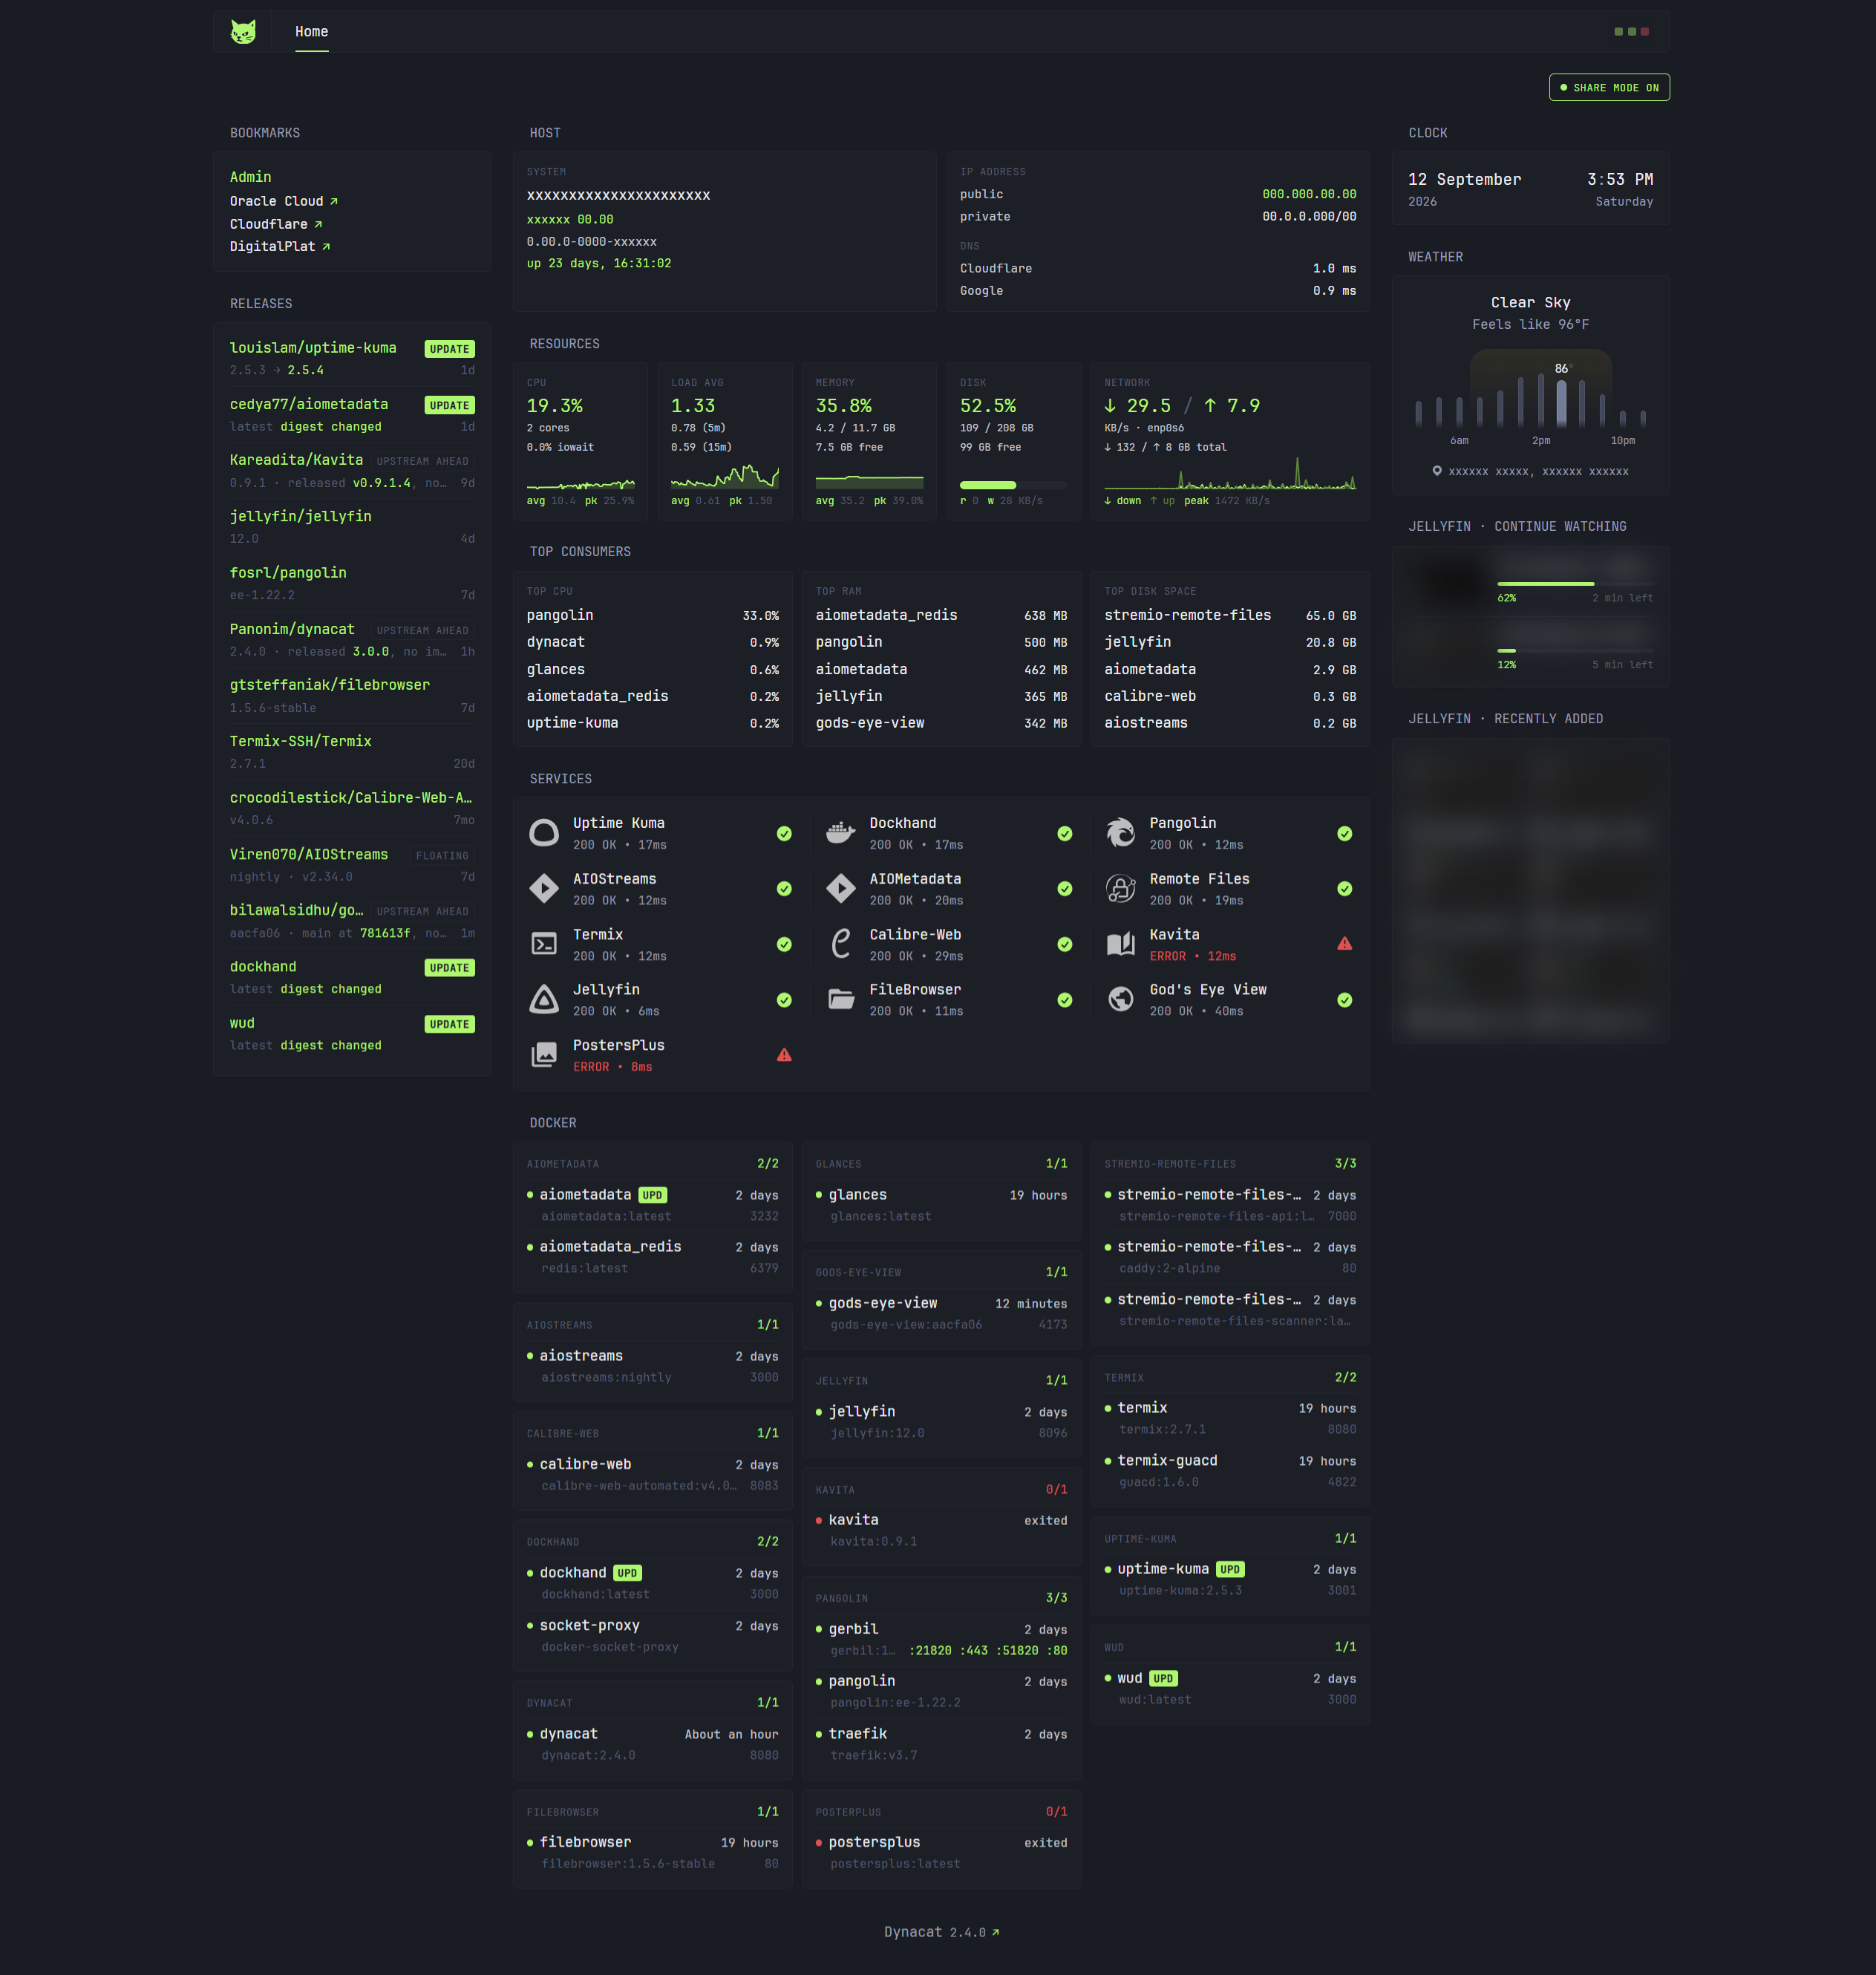Click Dockhand green status check
This screenshot has width=1876, height=1975.
pos(1065,833)
